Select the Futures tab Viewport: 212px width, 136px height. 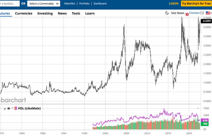5,13
